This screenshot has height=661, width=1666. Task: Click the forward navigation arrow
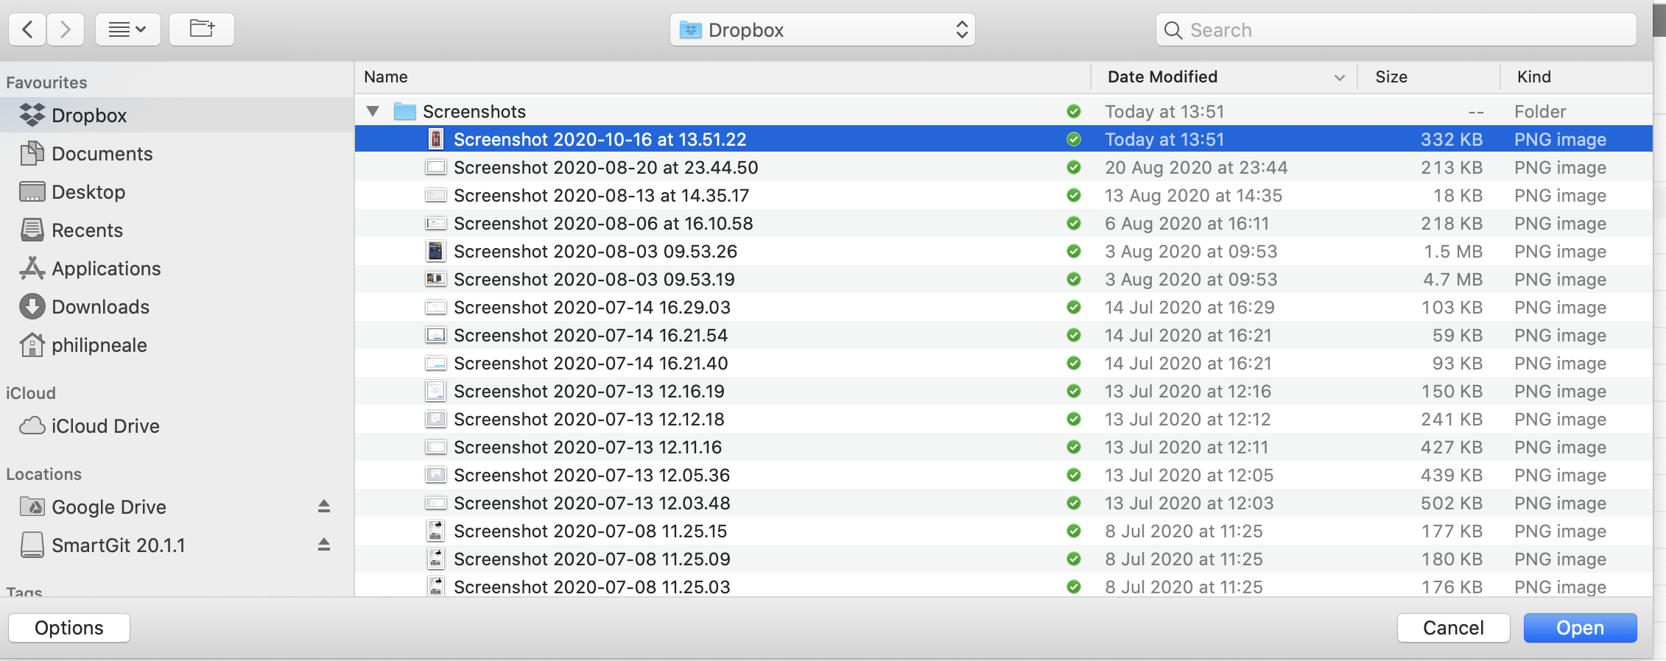66,29
